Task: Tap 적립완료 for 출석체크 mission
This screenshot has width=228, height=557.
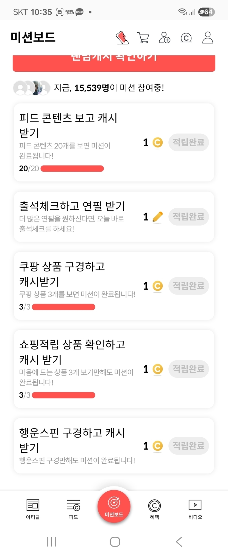Action: click(188, 217)
